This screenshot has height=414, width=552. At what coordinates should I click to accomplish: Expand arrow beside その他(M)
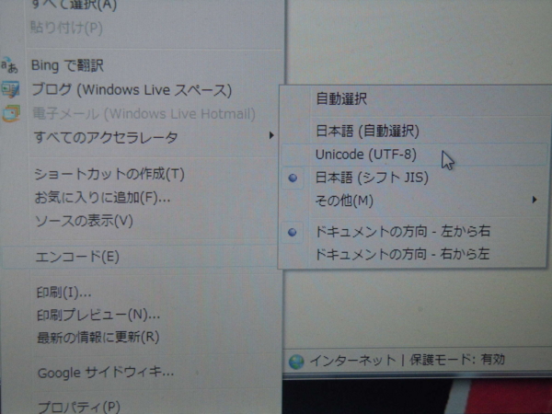coord(535,200)
